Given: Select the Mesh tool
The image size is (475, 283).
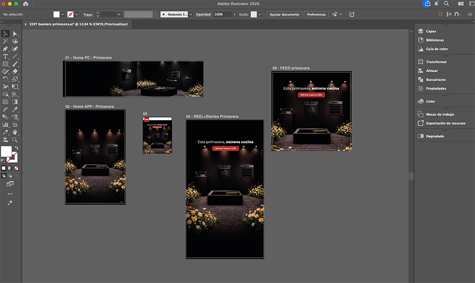Looking at the screenshot, I should pyautogui.click(x=5, y=102).
